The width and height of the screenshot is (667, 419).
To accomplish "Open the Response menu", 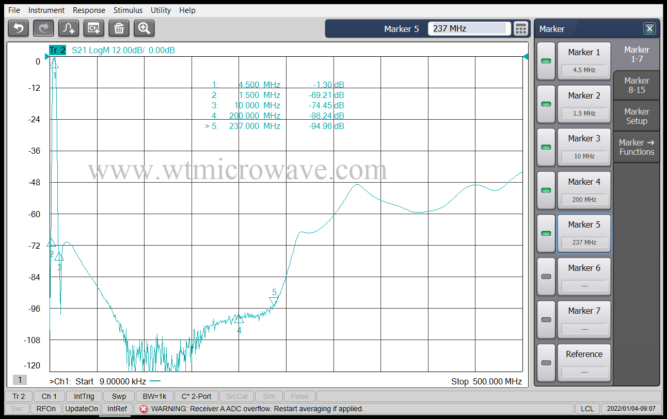I will [x=89, y=10].
